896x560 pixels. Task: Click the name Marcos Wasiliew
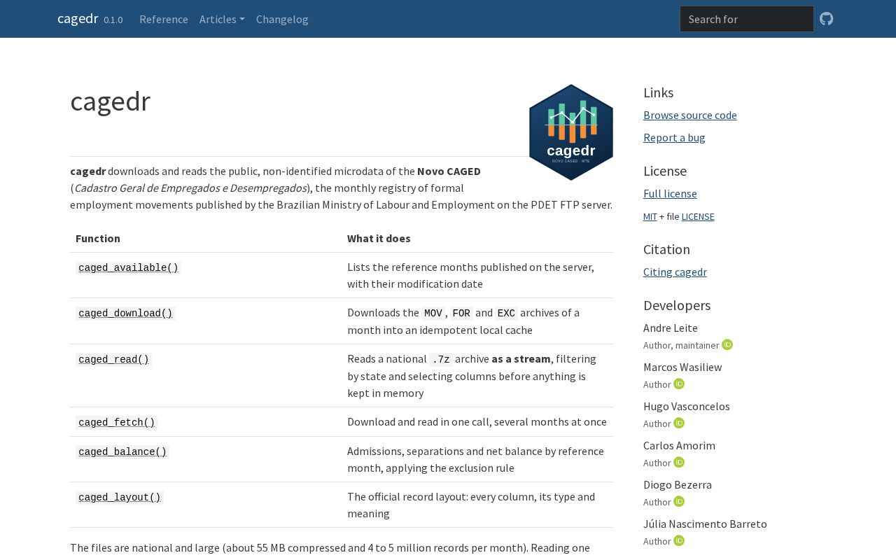click(x=682, y=367)
